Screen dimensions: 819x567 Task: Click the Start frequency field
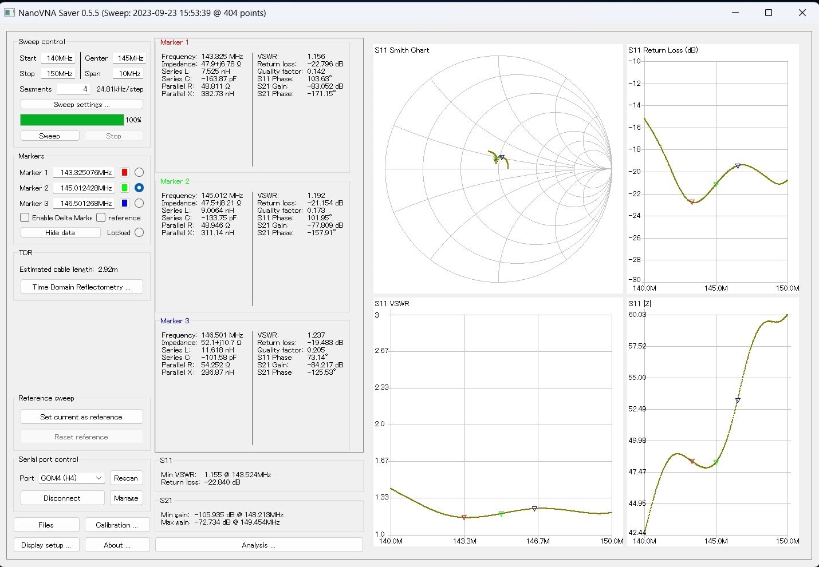point(58,58)
